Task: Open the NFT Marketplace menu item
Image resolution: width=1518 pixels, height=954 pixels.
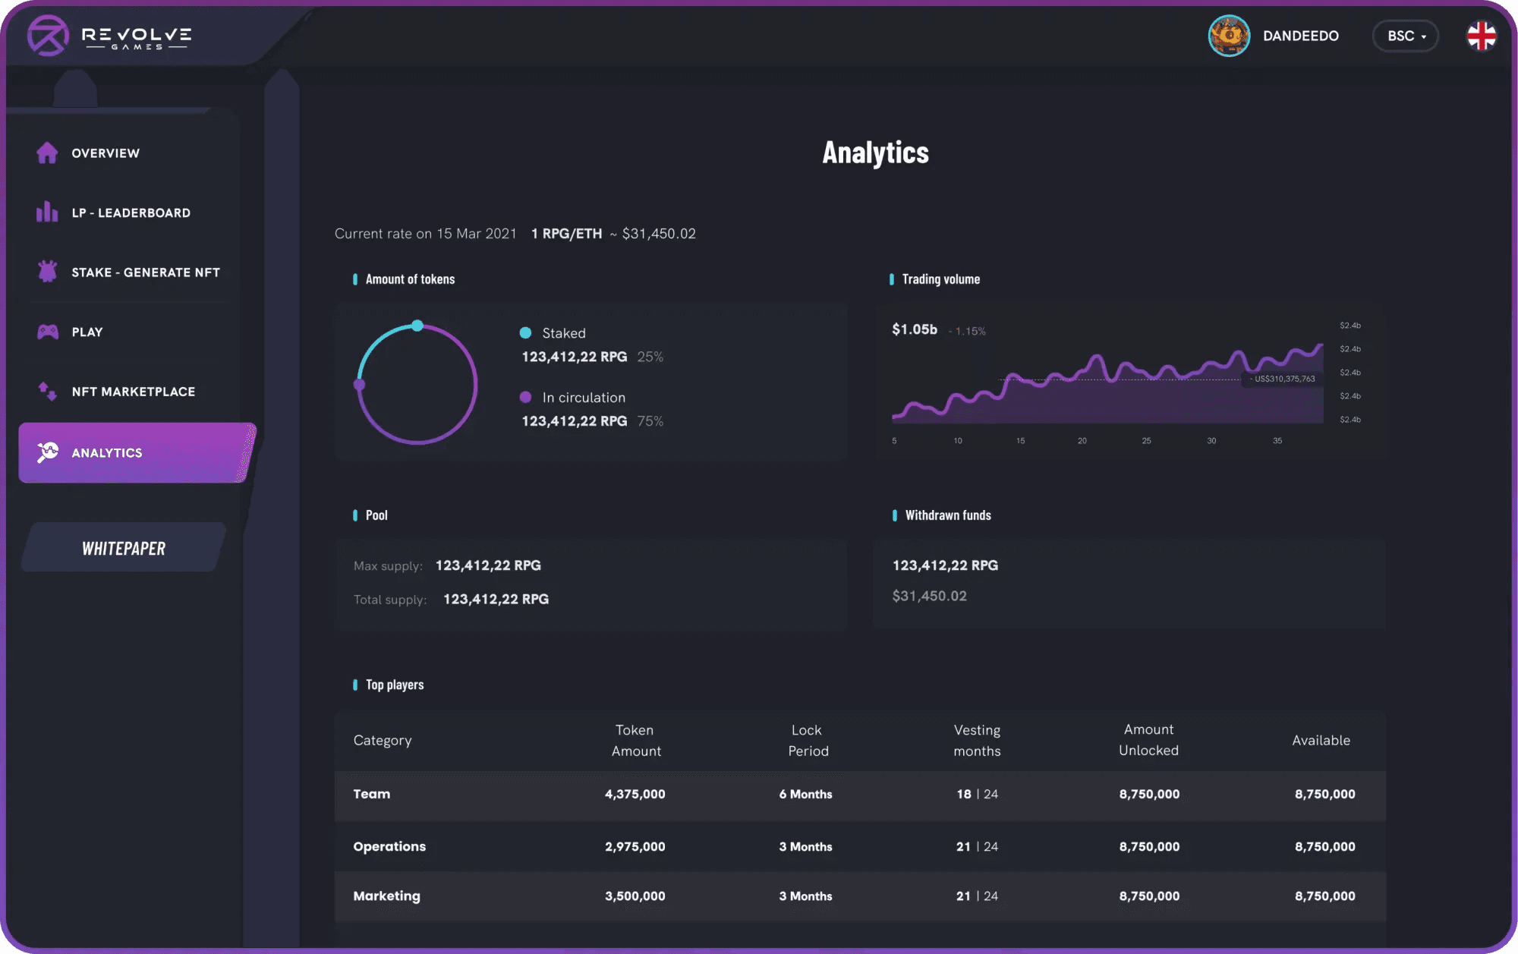Action: point(134,392)
